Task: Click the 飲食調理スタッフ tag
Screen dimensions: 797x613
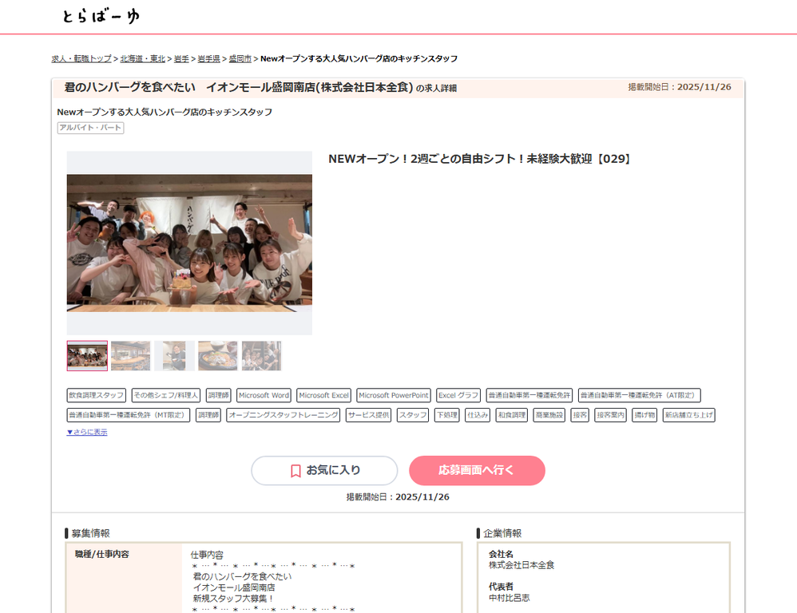Action: pos(97,395)
